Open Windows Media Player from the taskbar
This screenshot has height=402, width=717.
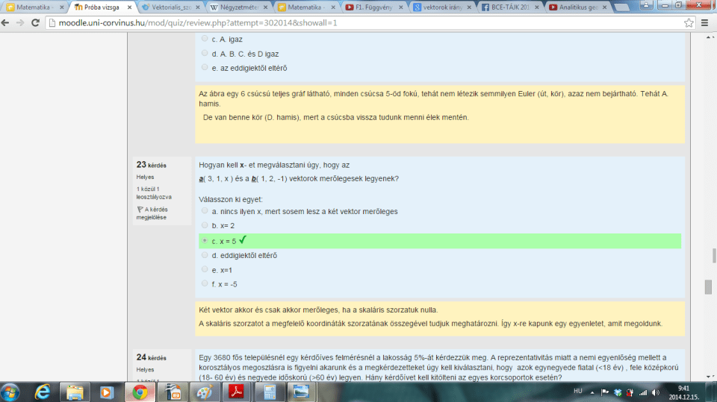107,391
